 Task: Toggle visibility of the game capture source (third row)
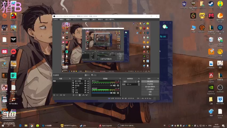(x=85, y=86)
